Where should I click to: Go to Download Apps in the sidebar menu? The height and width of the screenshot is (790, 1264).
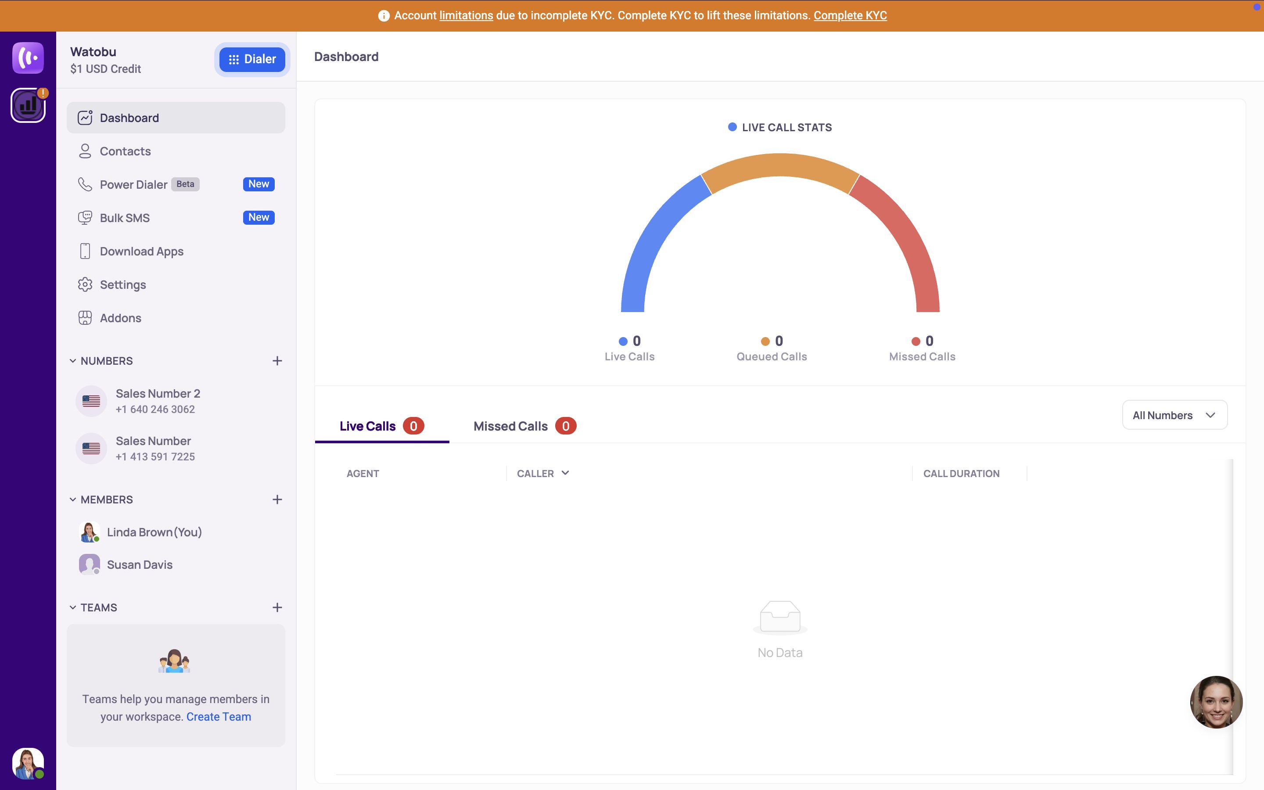click(x=176, y=251)
